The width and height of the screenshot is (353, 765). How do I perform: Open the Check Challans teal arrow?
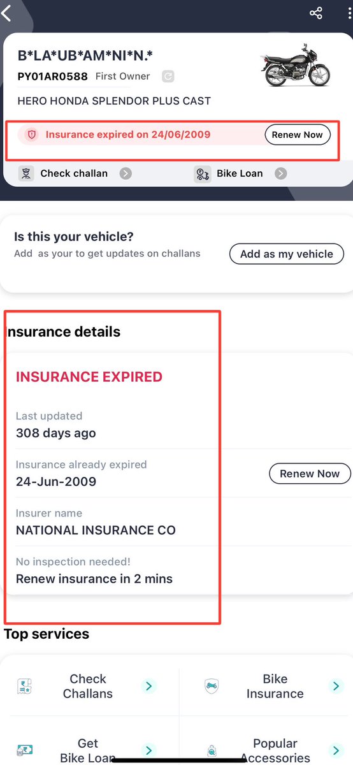click(x=148, y=686)
